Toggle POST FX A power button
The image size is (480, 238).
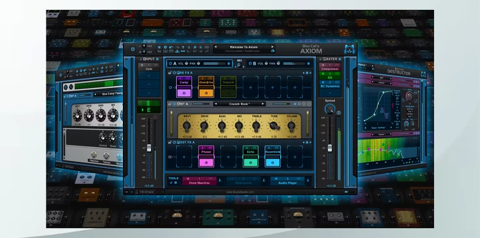tap(174, 143)
